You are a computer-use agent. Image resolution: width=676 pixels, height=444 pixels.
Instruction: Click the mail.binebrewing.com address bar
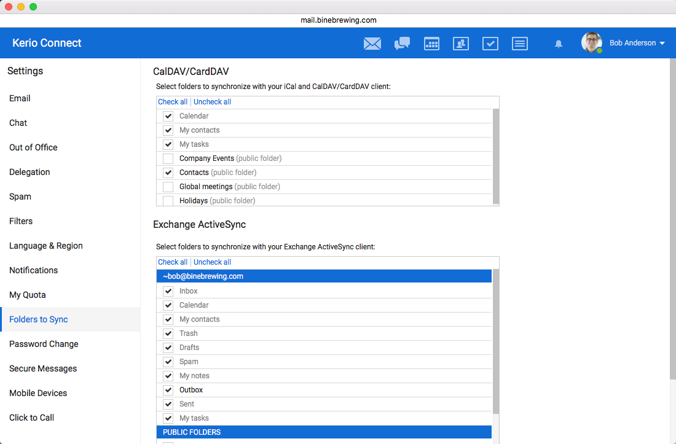[338, 20]
